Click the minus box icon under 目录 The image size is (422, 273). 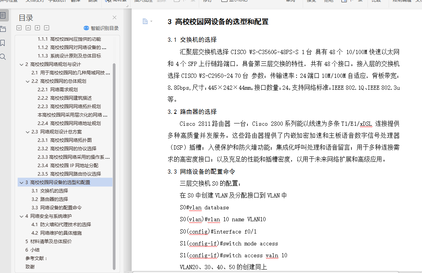pyautogui.click(x=46, y=28)
